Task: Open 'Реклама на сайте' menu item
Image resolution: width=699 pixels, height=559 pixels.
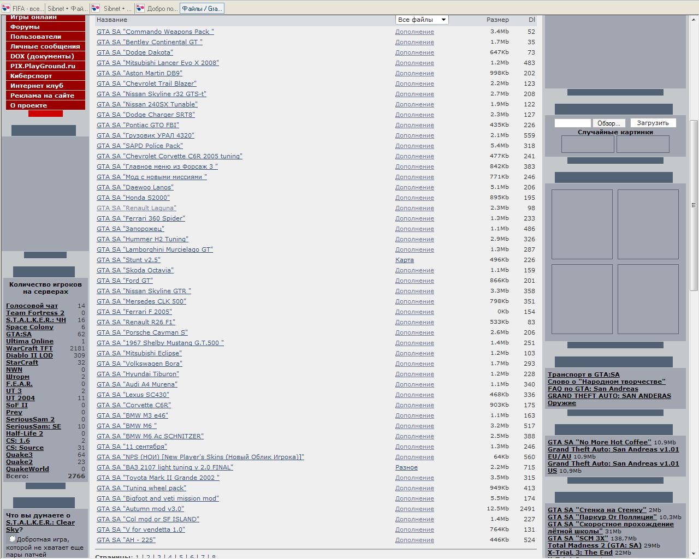Action: 45,96
